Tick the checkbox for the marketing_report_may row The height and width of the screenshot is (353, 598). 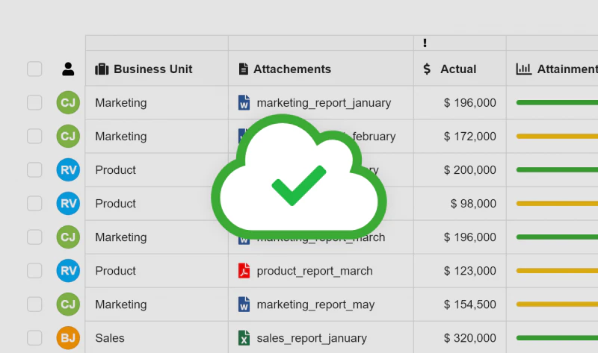click(34, 304)
